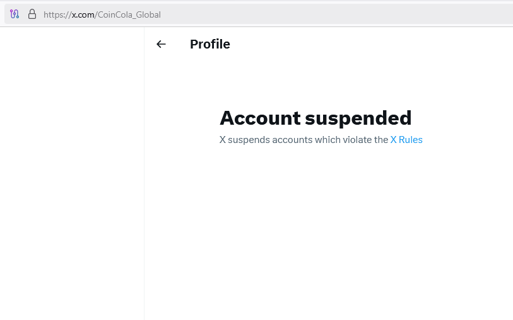513x320 pixels.
Task: Click the back arrow beside Profile
Action: point(161,44)
